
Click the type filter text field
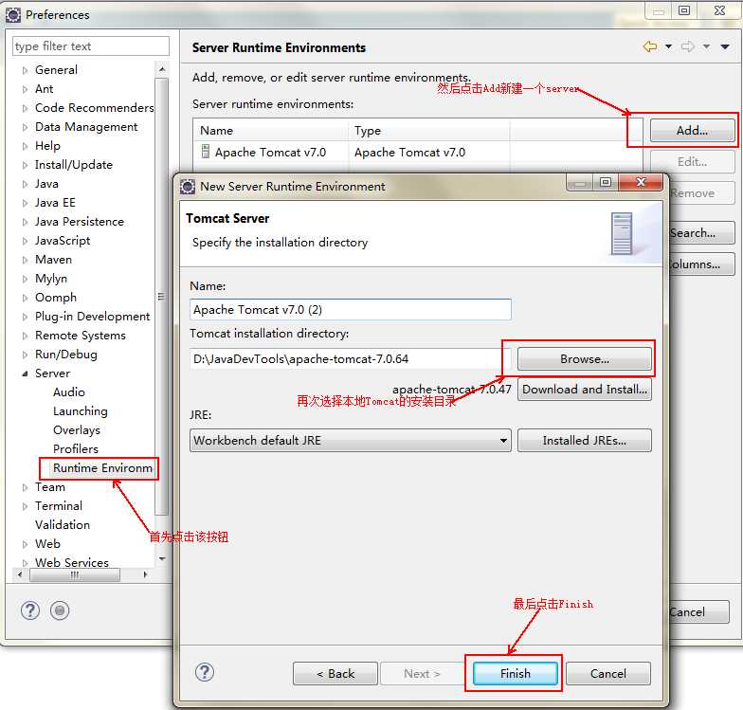pos(91,46)
